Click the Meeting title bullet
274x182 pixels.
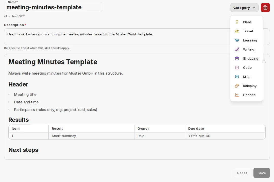pos(25,95)
